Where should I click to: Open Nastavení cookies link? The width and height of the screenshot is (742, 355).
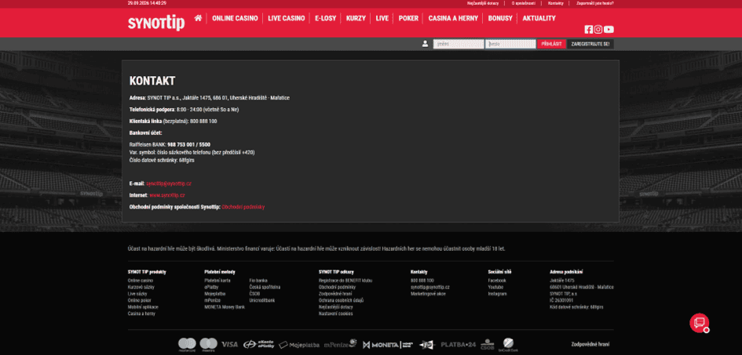tap(336, 313)
